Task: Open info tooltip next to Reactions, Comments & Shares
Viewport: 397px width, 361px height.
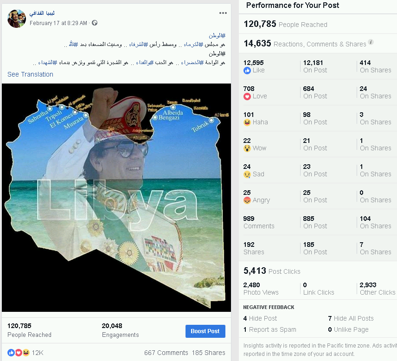Action: point(371,42)
